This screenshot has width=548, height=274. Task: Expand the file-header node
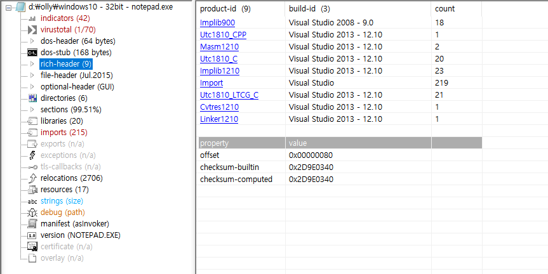tap(32, 75)
